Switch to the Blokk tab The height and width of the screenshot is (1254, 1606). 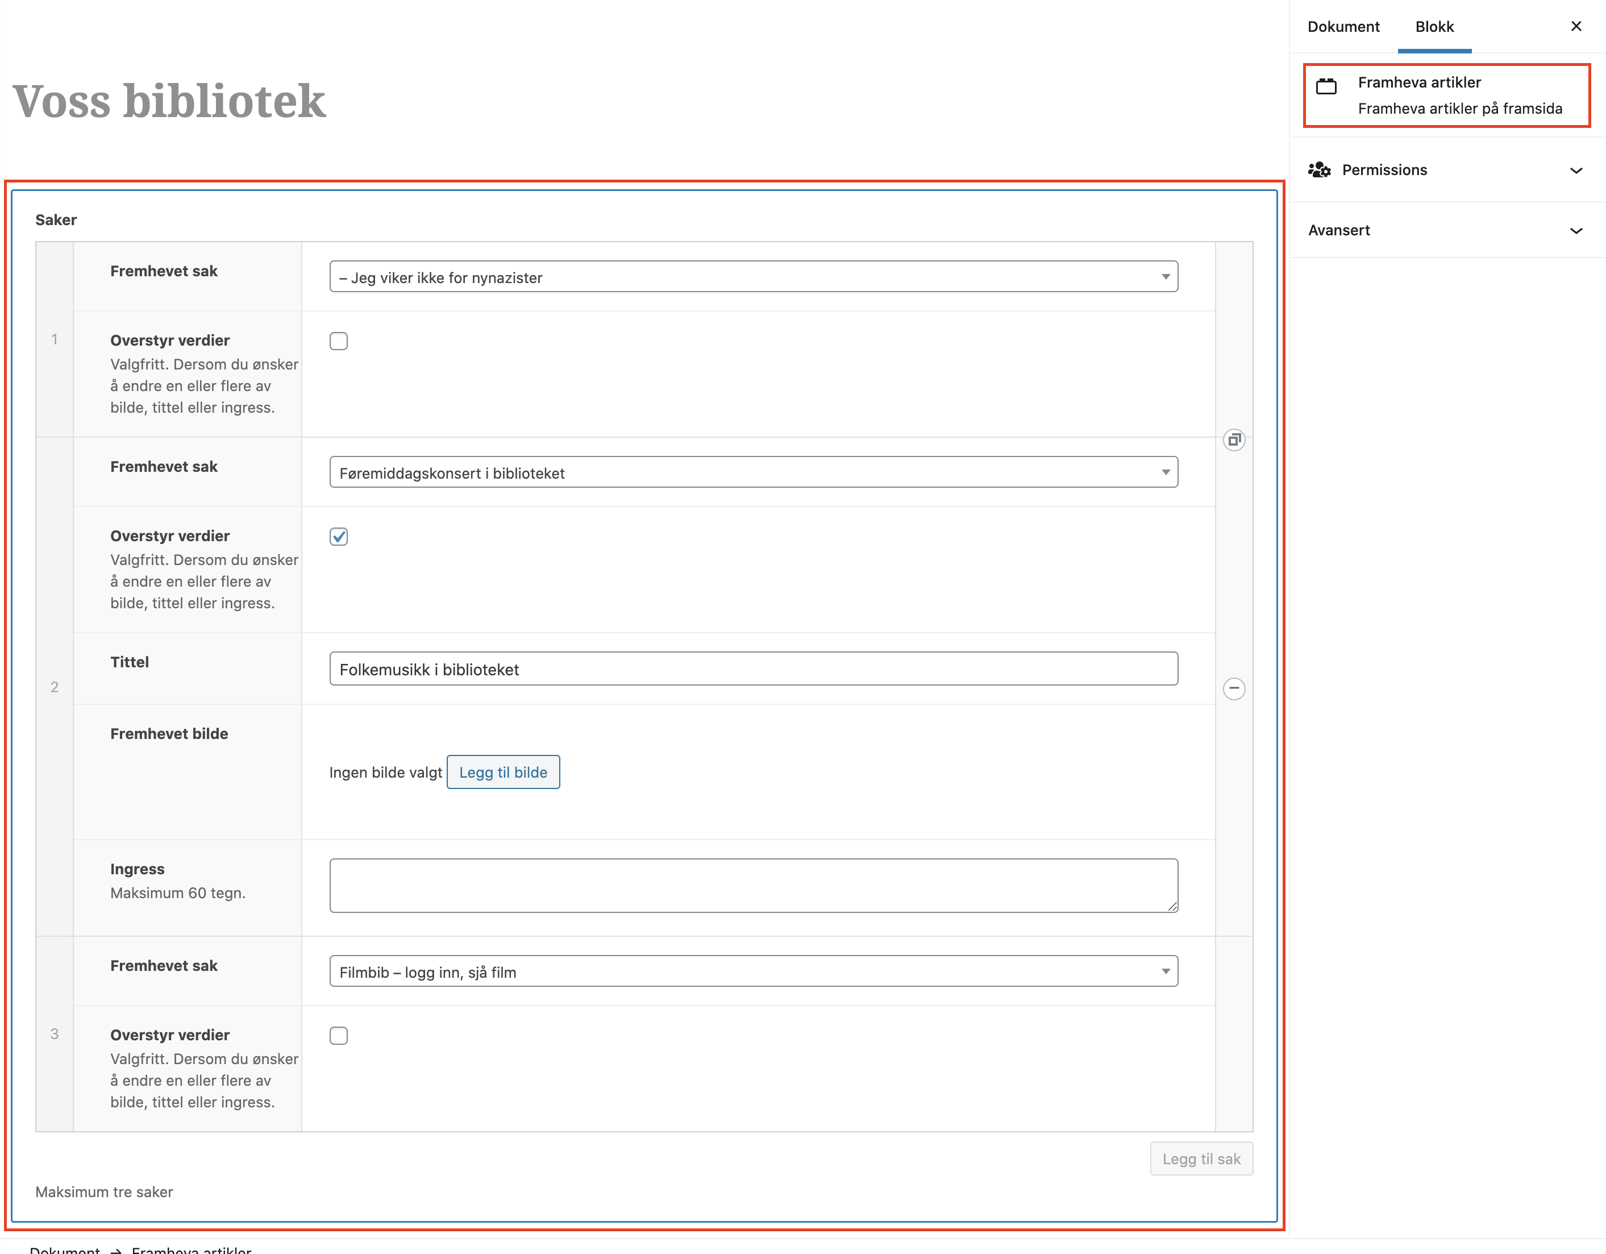click(1434, 27)
